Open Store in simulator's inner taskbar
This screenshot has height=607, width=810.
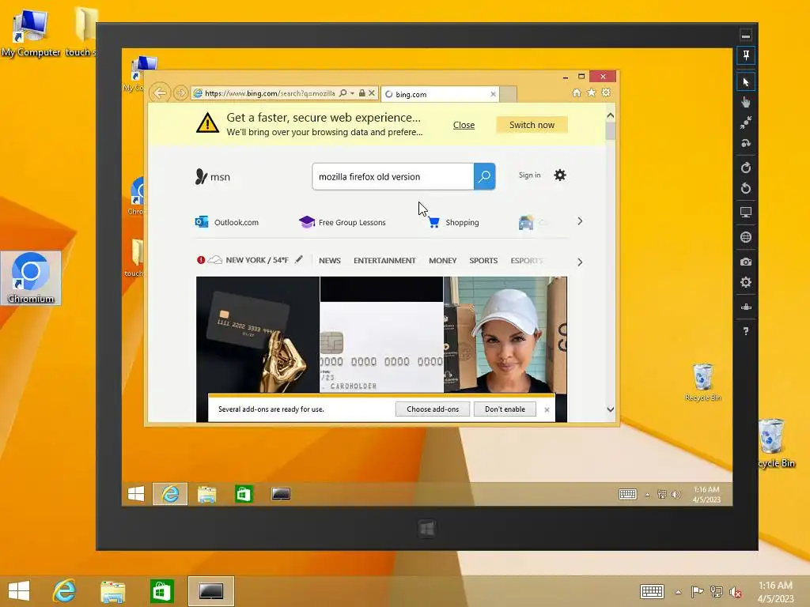(x=244, y=495)
